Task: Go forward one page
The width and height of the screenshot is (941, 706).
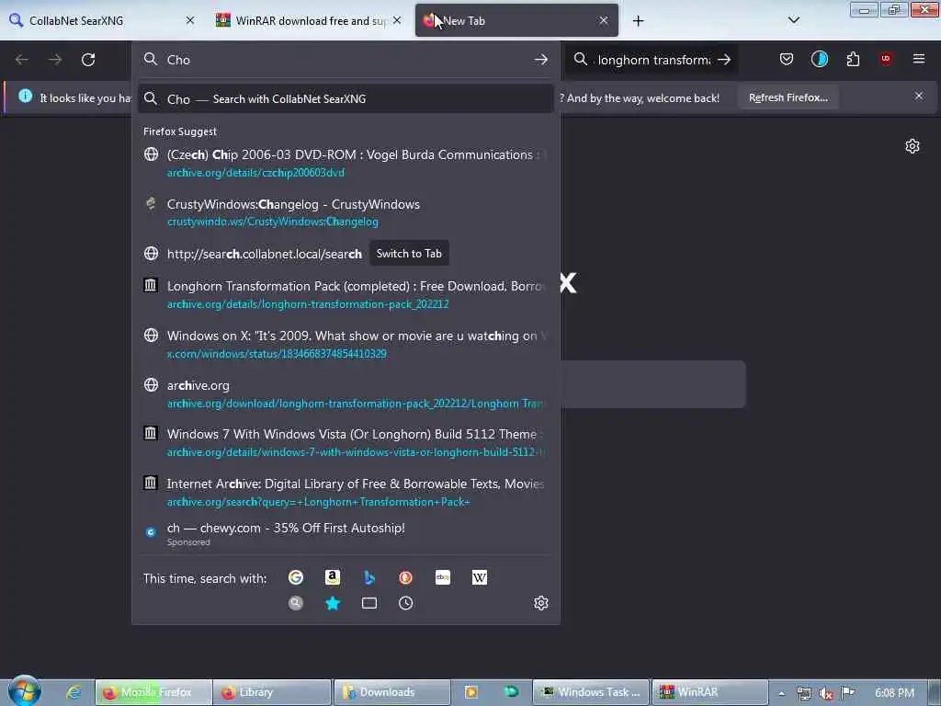Action: 54,60
